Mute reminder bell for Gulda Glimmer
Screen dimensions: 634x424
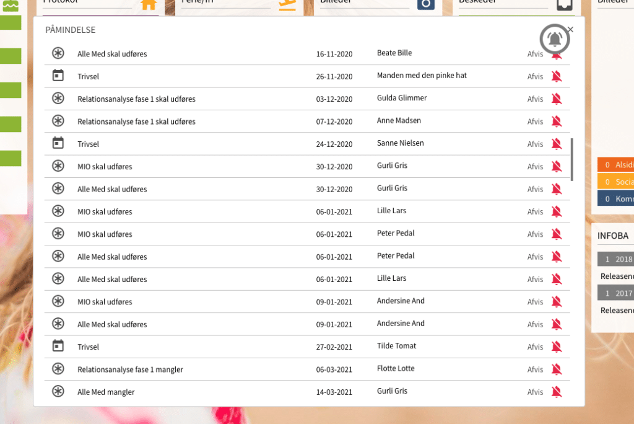(556, 99)
